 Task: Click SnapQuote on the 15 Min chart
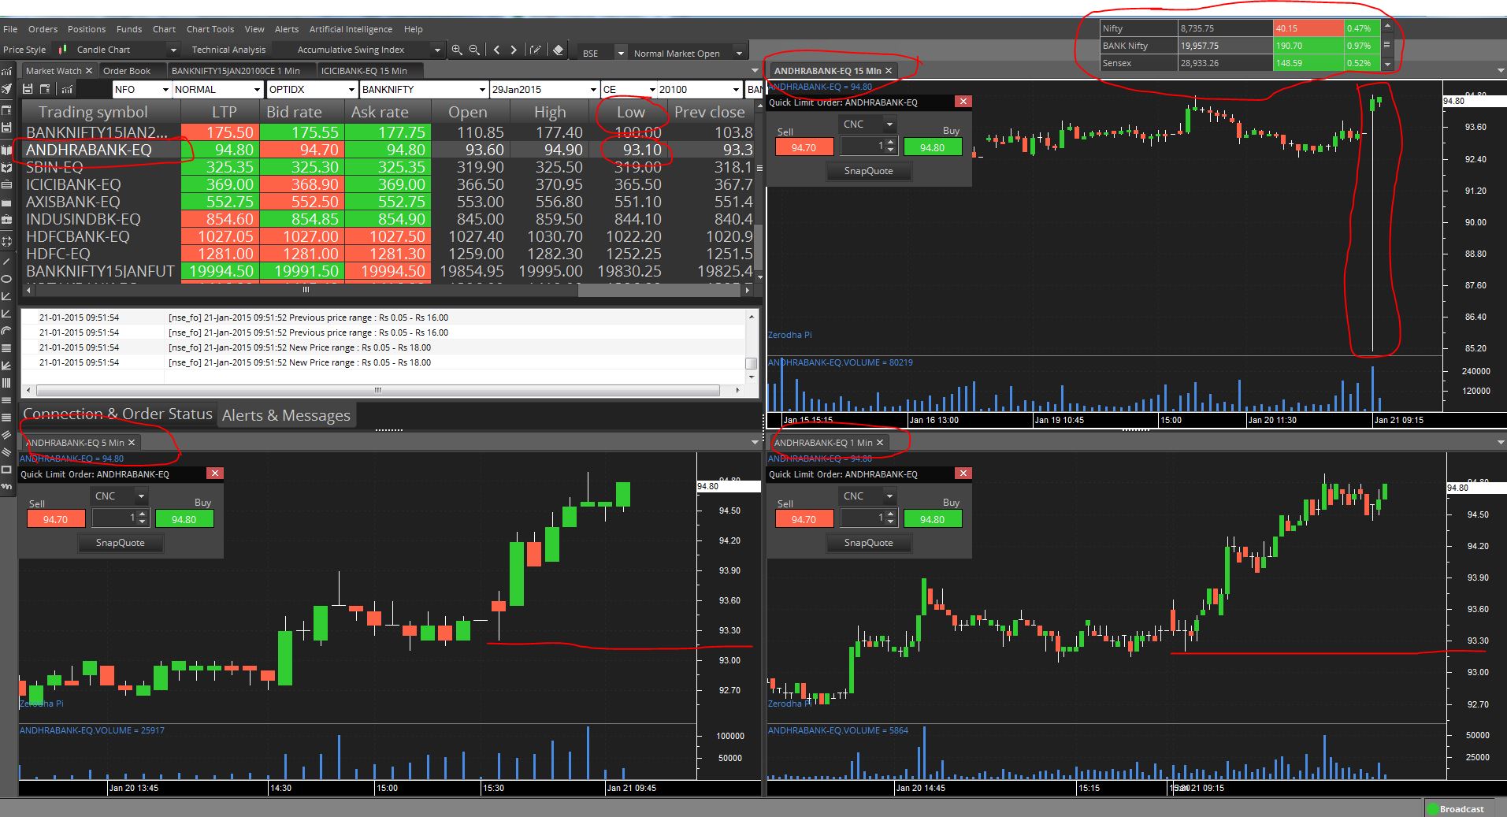pos(868,171)
